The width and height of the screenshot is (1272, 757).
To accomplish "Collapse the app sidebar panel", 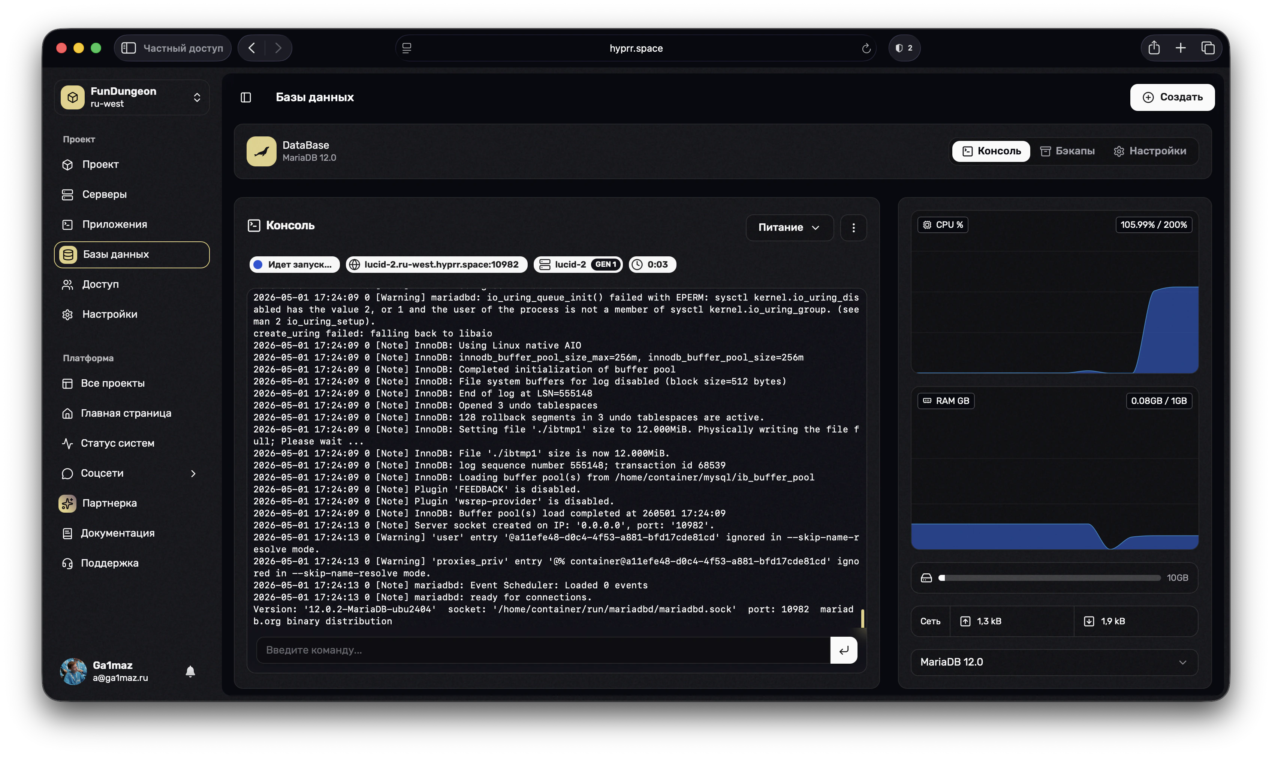I will [246, 97].
